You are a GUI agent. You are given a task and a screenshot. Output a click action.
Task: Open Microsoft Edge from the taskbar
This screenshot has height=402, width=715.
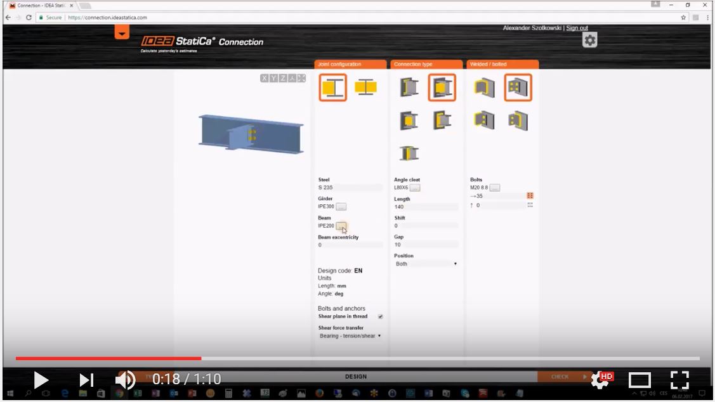[x=65, y=393]
